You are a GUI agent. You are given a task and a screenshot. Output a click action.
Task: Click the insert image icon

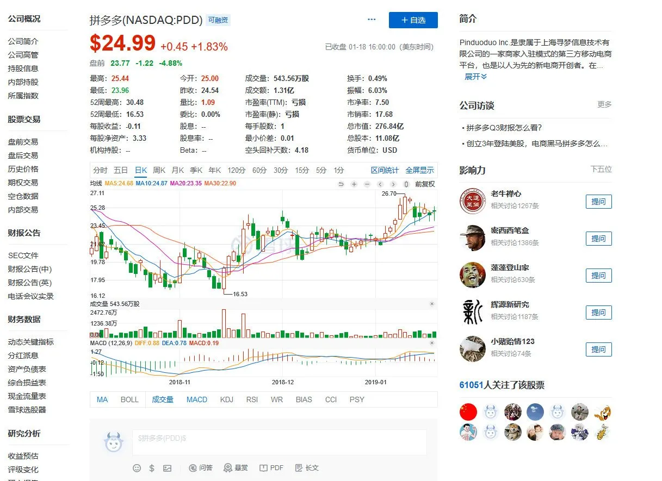click(x=167, y=468)
